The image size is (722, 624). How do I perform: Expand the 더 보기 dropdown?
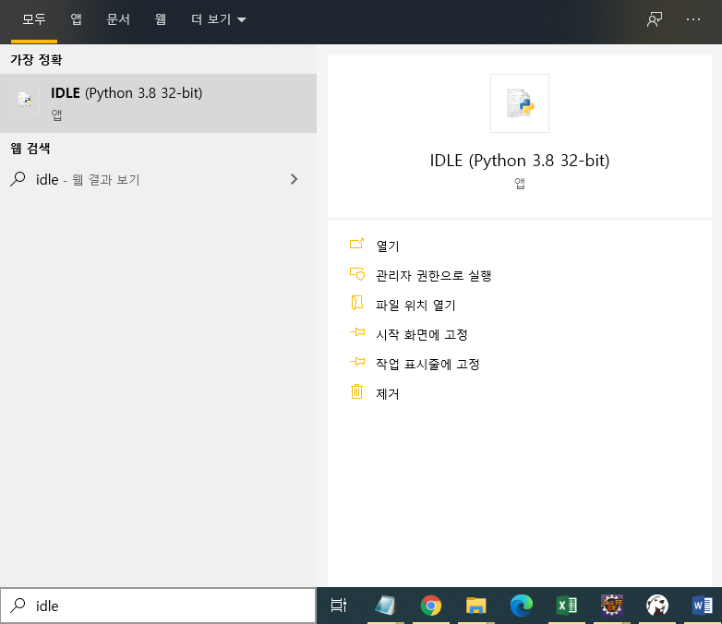pyautogui.click(x=219, y=19)
